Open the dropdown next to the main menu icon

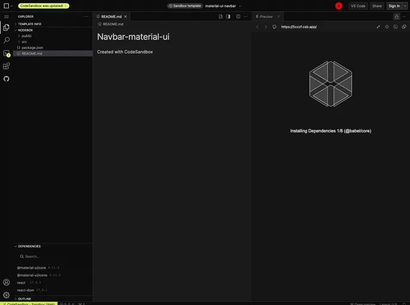point(12,6)
